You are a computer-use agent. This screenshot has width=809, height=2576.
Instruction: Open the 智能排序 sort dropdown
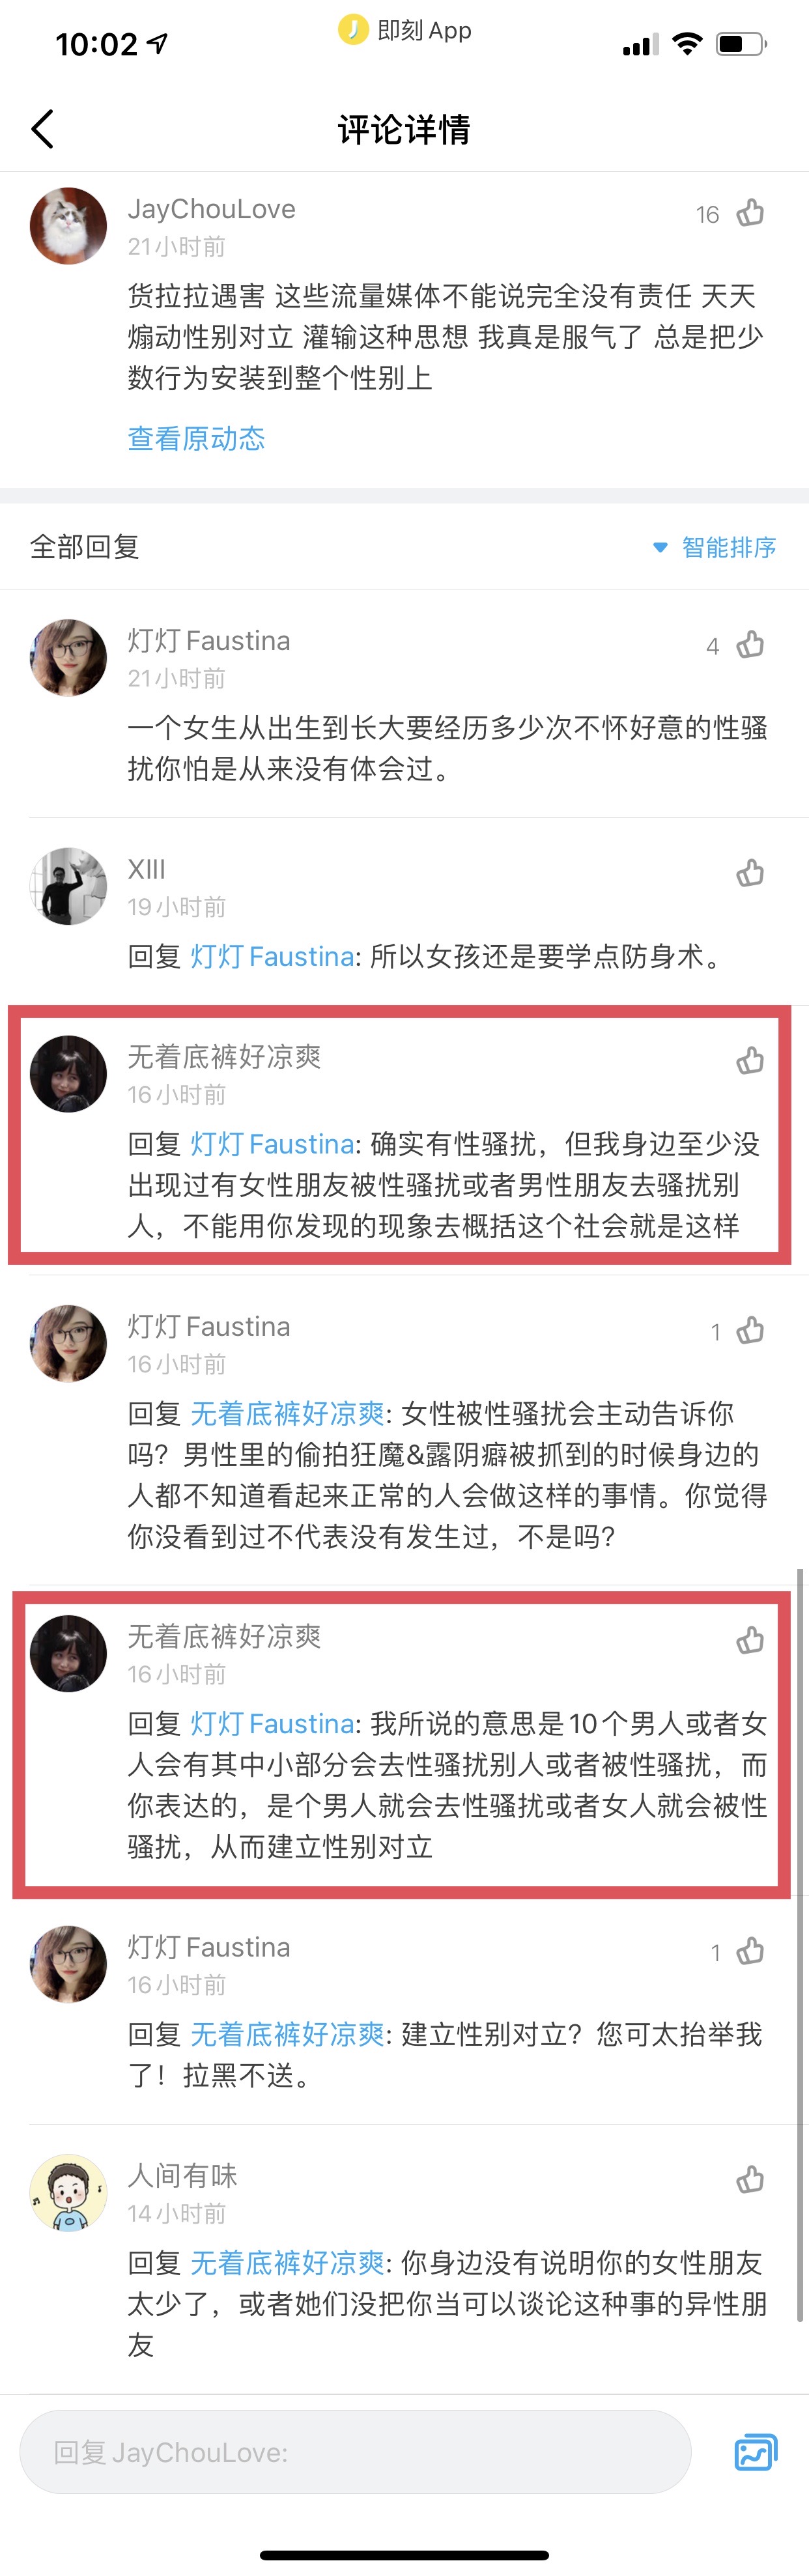[715, 547]
